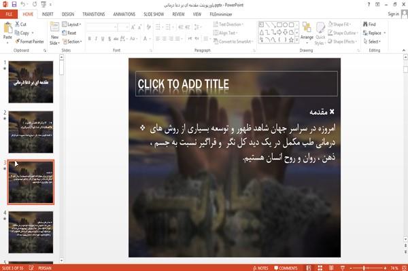The image size is (408, 271).
Task: Select the Rectangle shape in Drawing gallery
Action: pyautogui.click(x=279, y=24)
